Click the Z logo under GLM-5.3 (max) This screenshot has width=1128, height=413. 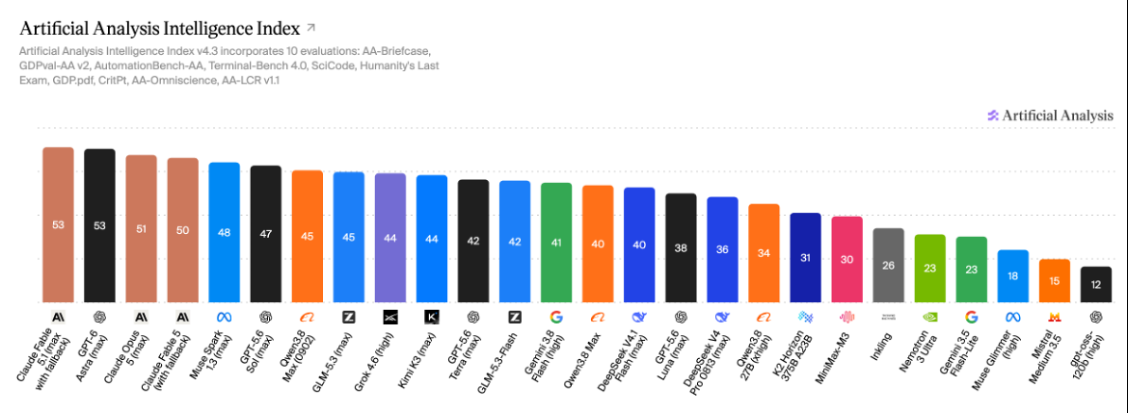point(349,316)
